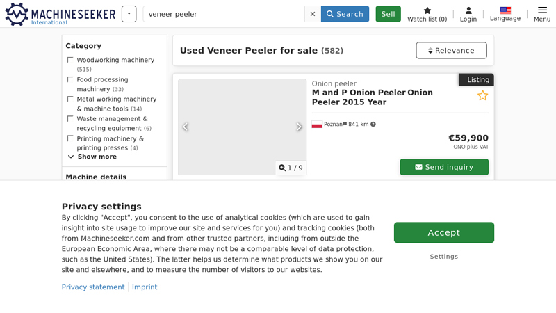Clear the search field with X icon
This screenshot has height=313, width=556.
[x=313, y=14]
